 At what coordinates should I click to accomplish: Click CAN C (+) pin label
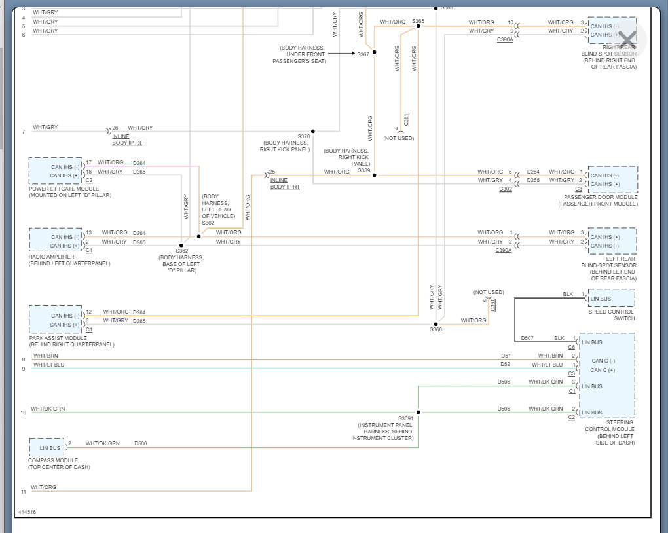click(603, 370)
